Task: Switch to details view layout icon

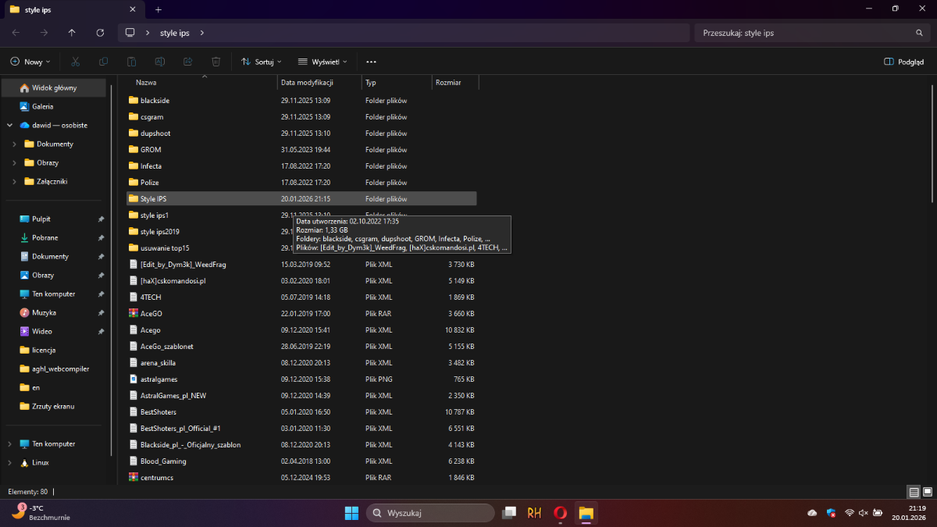Action: click(914, 492)
